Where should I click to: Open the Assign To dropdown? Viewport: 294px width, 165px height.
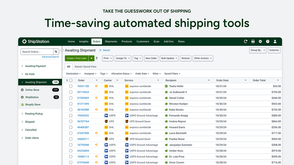click(x=123, y=58)
